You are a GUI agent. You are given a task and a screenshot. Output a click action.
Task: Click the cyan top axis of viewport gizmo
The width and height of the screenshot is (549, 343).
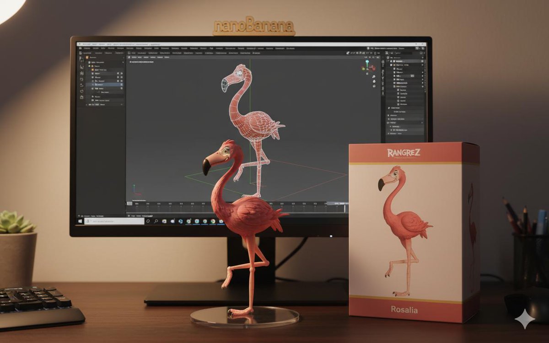(367, 61)
